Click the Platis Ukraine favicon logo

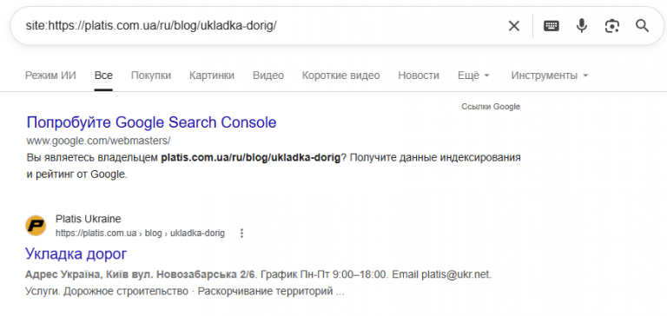(36, 226)
